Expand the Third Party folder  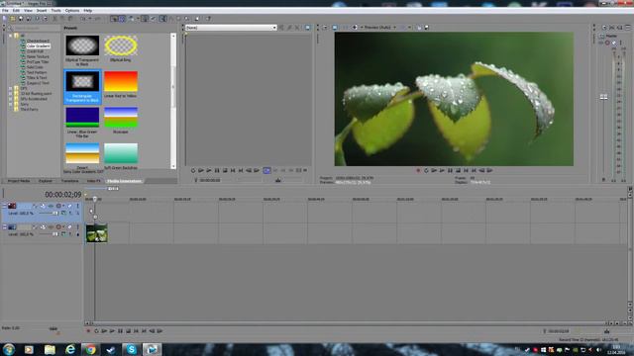point(11,109)
